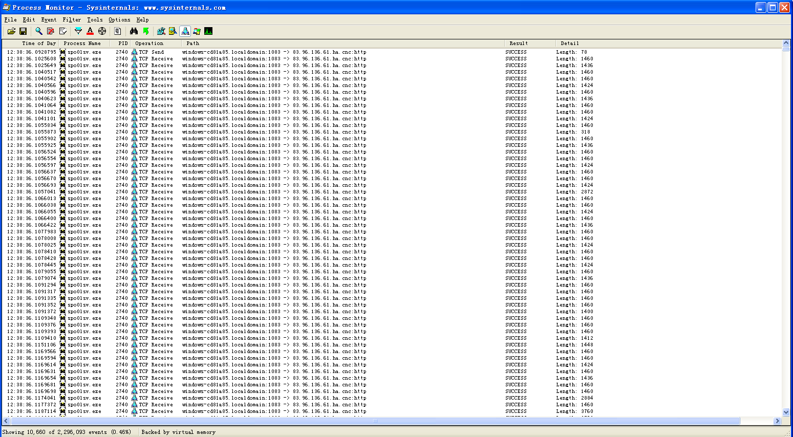Image resolution: width=793 pixels, height=437 pixels.
Task: Toggle Show File System Activity icon
Action: [173, 31]
